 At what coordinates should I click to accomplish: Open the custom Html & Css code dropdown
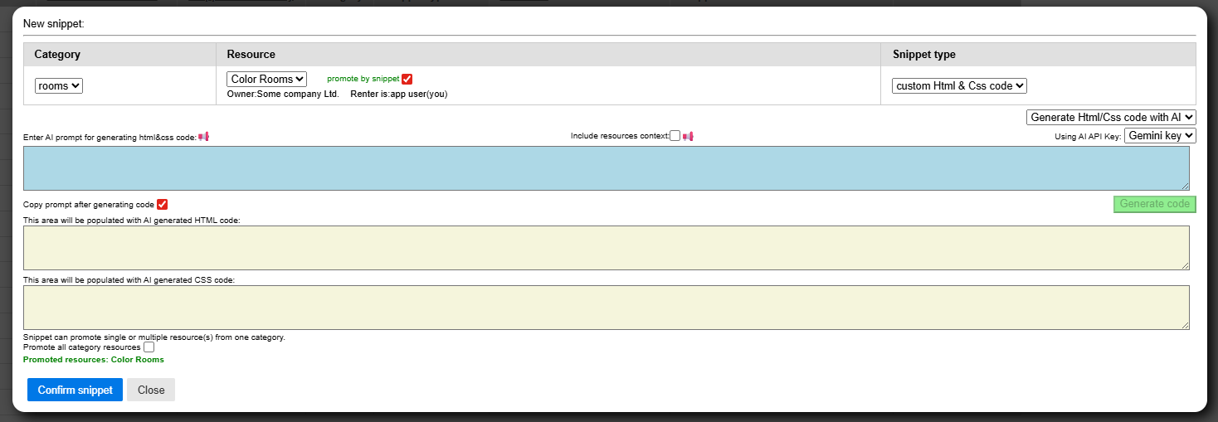[959, 85]
